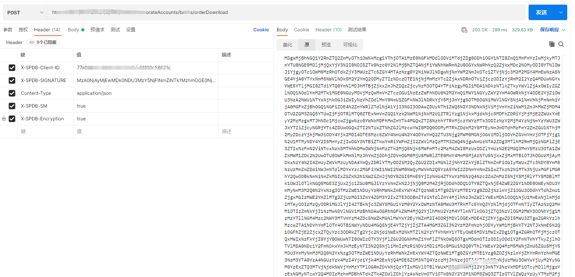Open the POST method dropdown
This screenshot has height=277, width=575.
[26, 12]
